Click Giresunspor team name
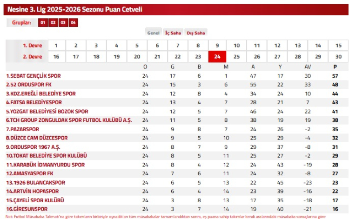 [x=27, y=209]
